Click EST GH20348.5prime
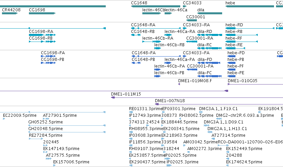 [67, 132]
